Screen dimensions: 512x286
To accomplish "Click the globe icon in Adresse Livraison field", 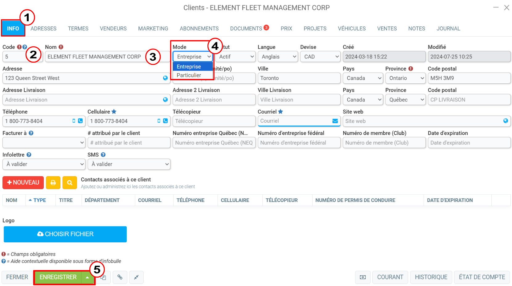I will 165,100.
